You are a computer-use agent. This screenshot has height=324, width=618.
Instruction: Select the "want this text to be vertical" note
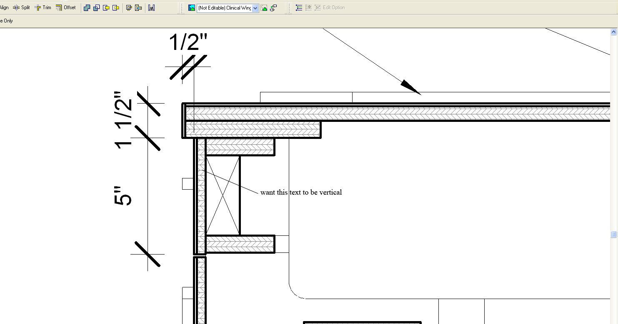[301, 192]
